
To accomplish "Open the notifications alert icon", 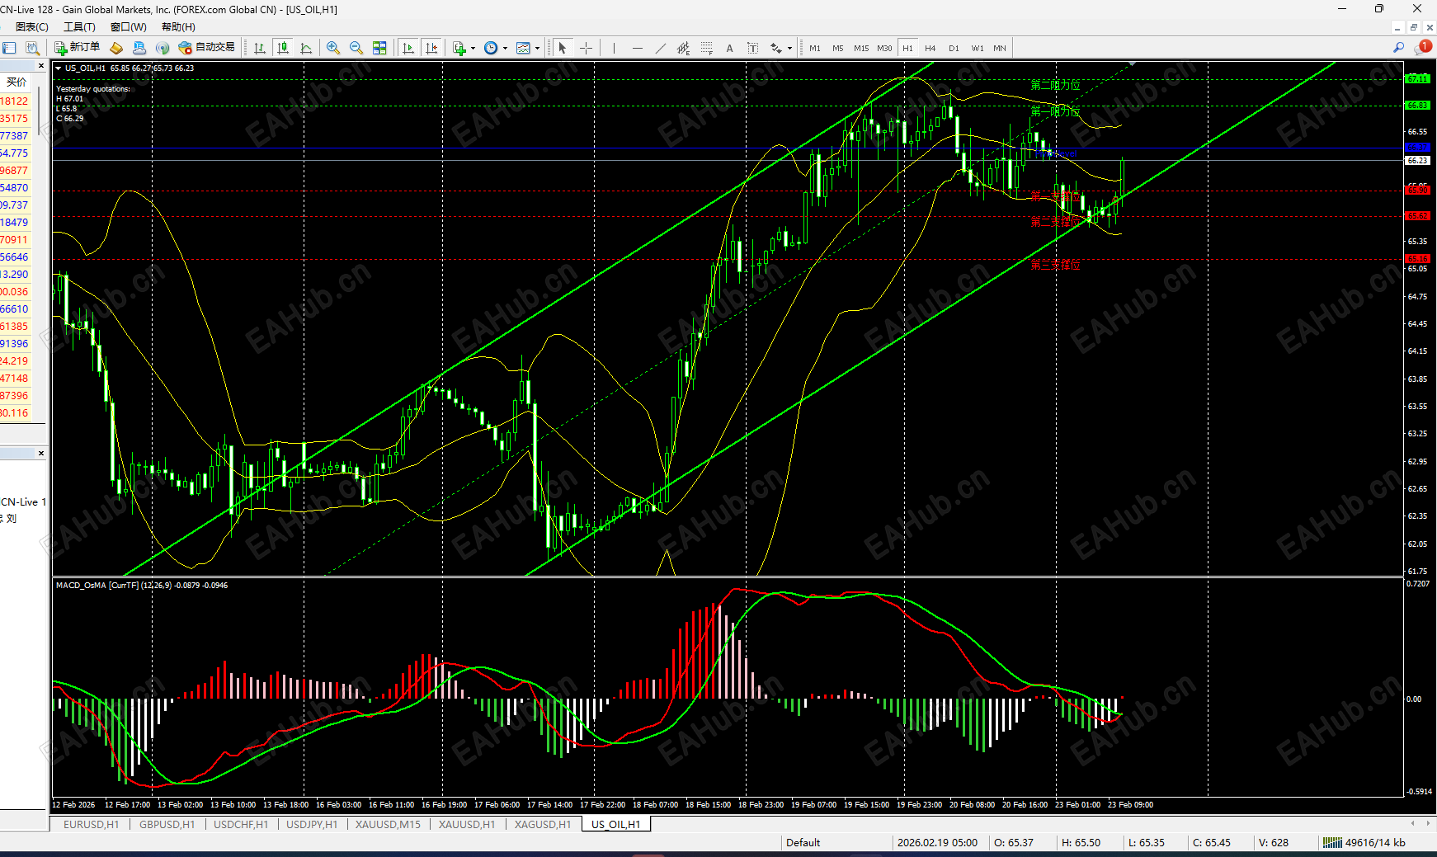I will (1422, 48).
